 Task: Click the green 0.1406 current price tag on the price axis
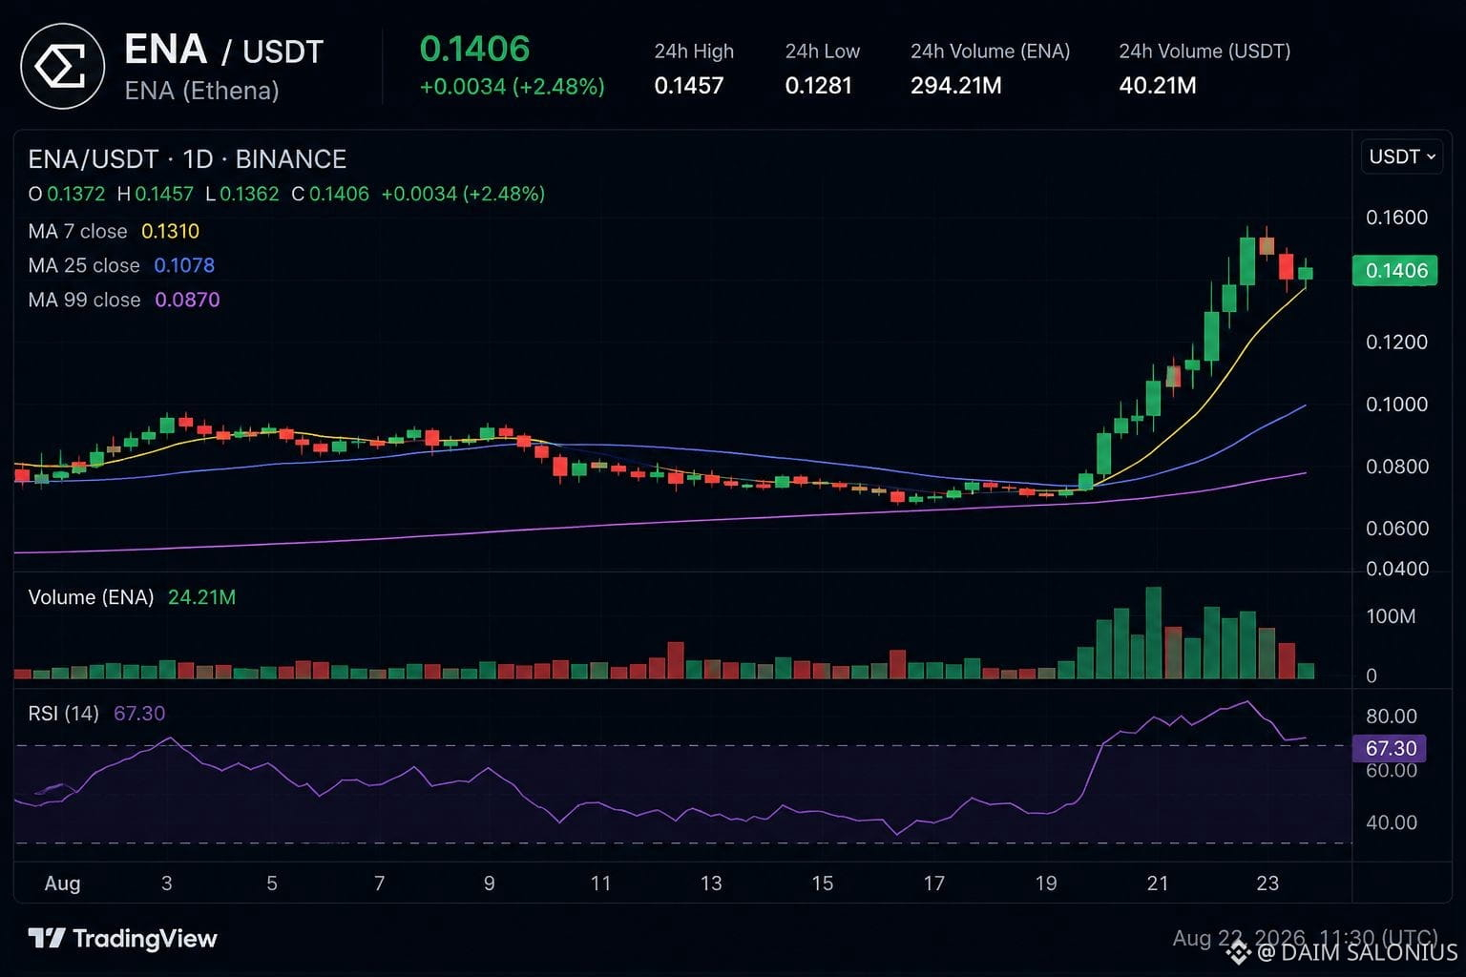[1395, 271]
